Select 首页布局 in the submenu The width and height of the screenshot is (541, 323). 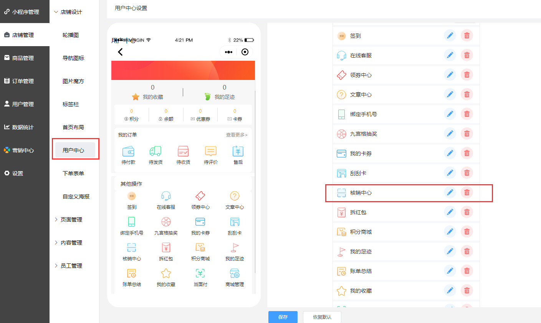click(x=73, y=127)
